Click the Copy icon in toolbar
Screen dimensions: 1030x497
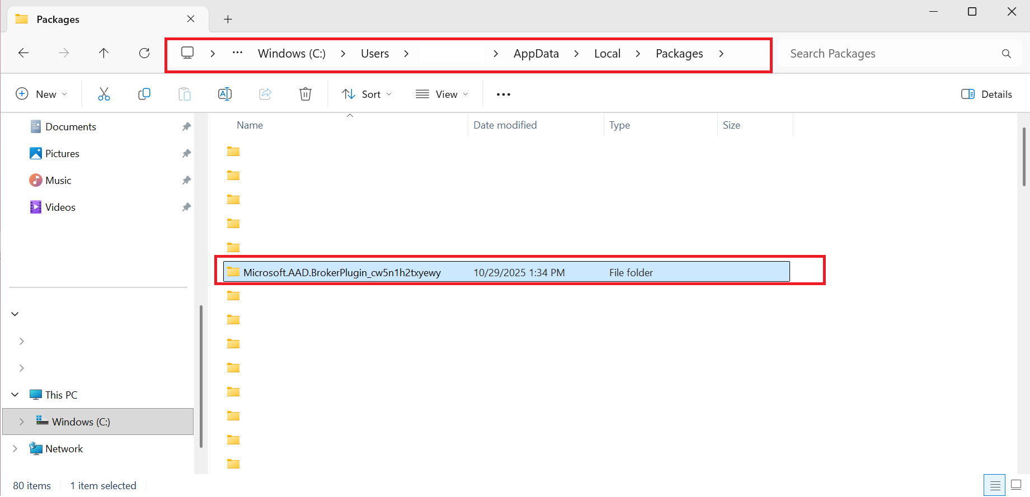point(144,94)
